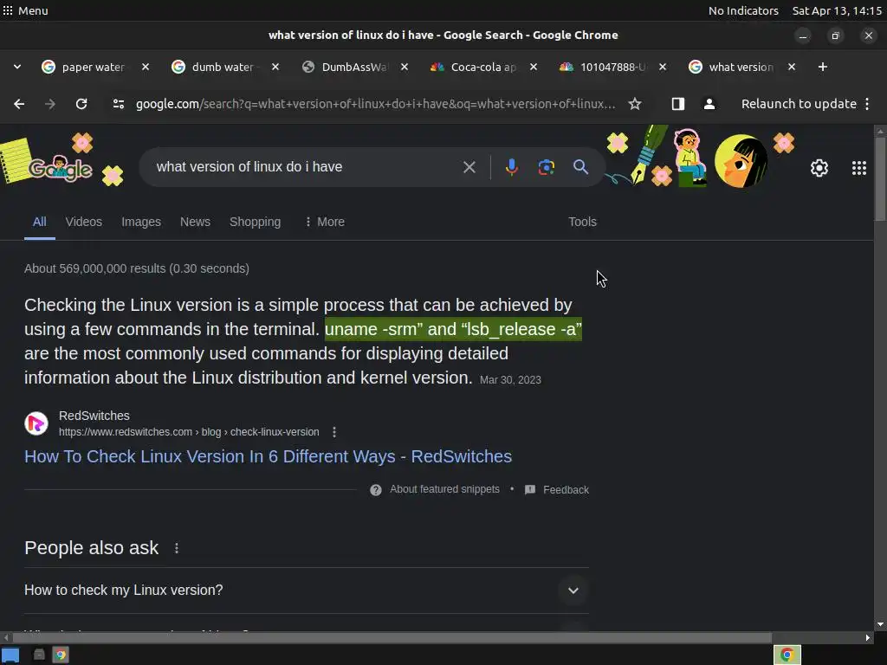
Task: Select the News results tab
Action: [195, 222]
